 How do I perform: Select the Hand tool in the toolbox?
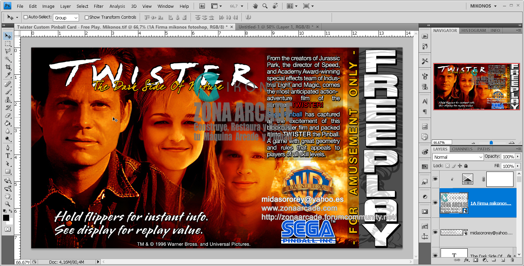(x=8, y=196)
